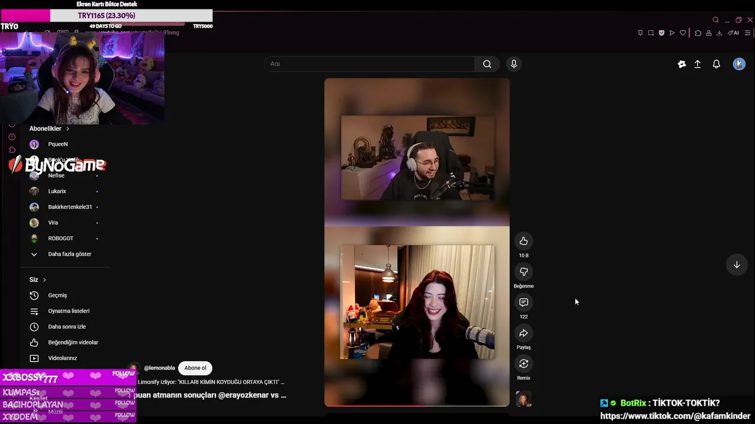This screenshot has width=755, height=424.
Task: Remix this Short
Action: coord(524,363)
